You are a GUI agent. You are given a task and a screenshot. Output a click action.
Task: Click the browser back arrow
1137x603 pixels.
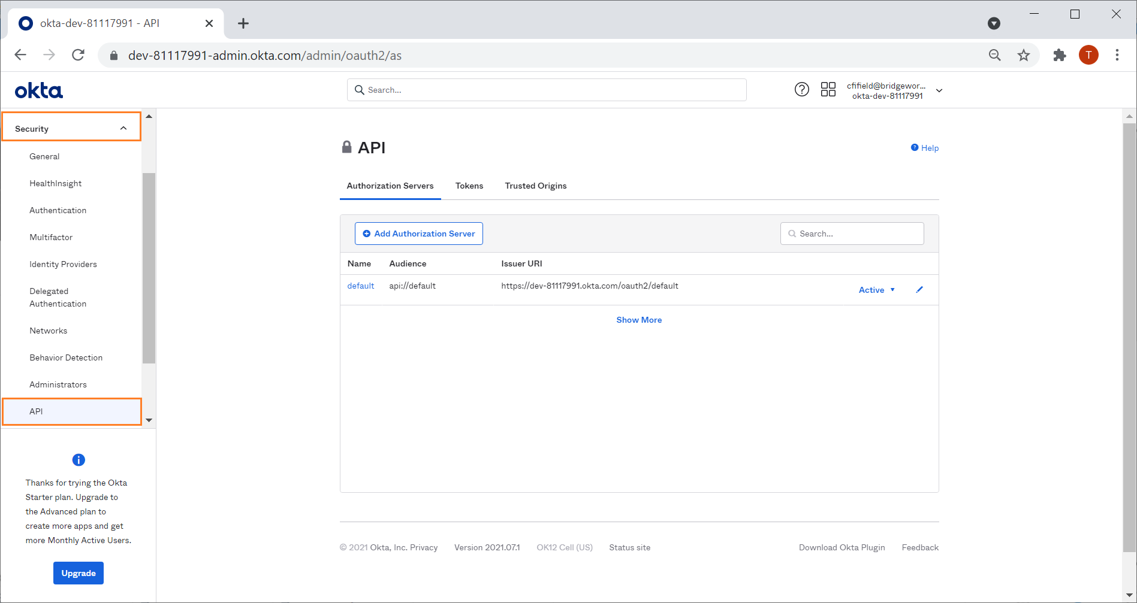click(20, 55)
